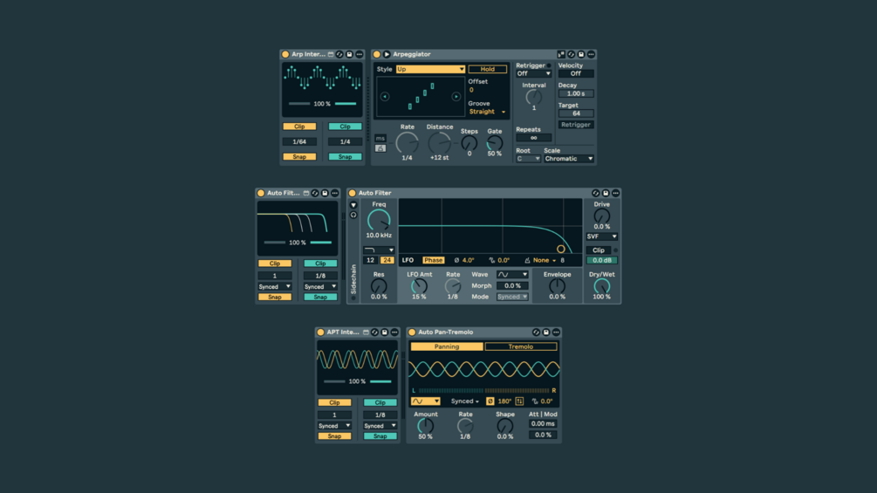Click the Auto Filter headphone monitor icon

coord(353,216)
